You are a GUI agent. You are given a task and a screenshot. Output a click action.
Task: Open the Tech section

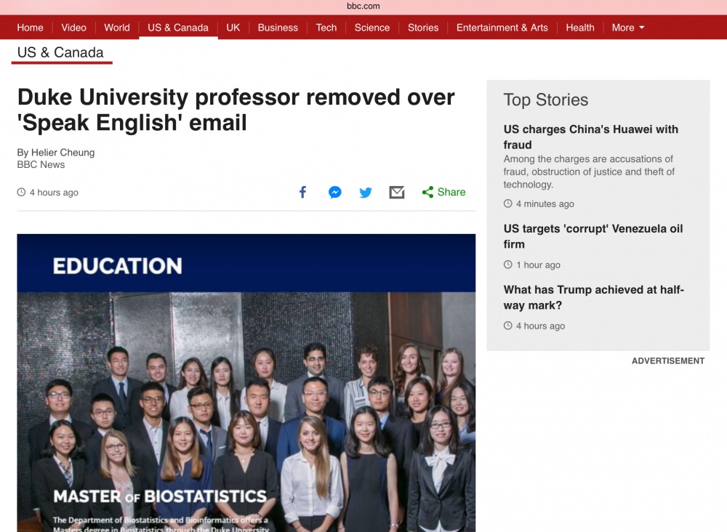(326, 28)
